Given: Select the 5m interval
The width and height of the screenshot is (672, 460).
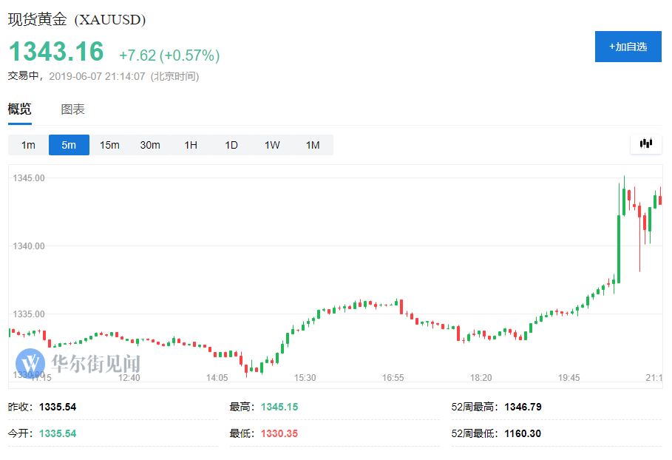Looking at the screenshot, I should point(69,145).
